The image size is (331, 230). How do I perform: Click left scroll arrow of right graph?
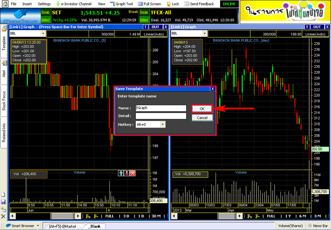174,216
